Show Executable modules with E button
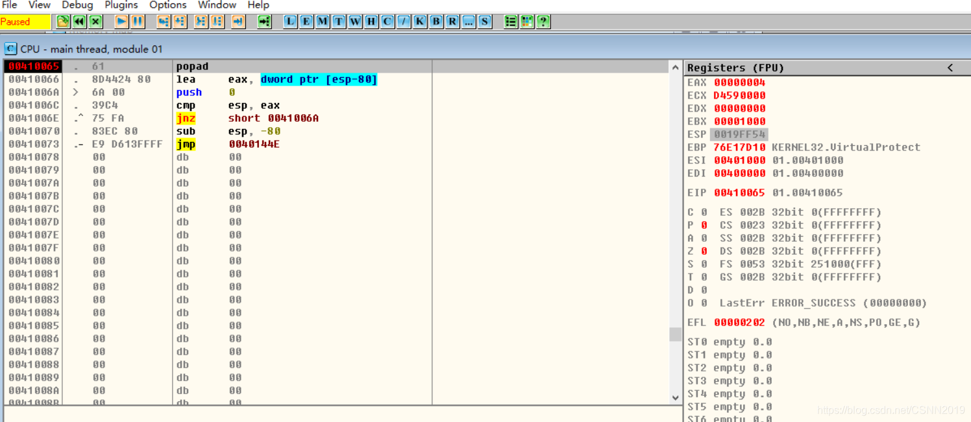971x422 pixels. (x=306, y=21)
